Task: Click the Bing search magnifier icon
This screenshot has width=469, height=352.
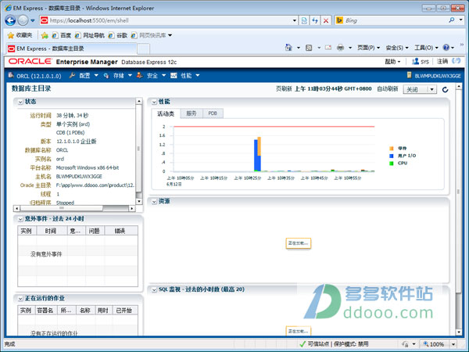Action: [x=452, y=20]
